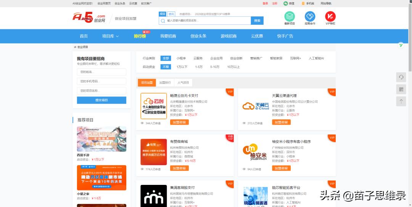Image resolution: width=412 pixels, height=207 pixels.
Task: Filter capital by 1-5万
Action: 199,67
